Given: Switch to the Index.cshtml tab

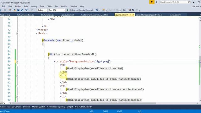Looking at the screenshot, I should click(x=175, y=15).
